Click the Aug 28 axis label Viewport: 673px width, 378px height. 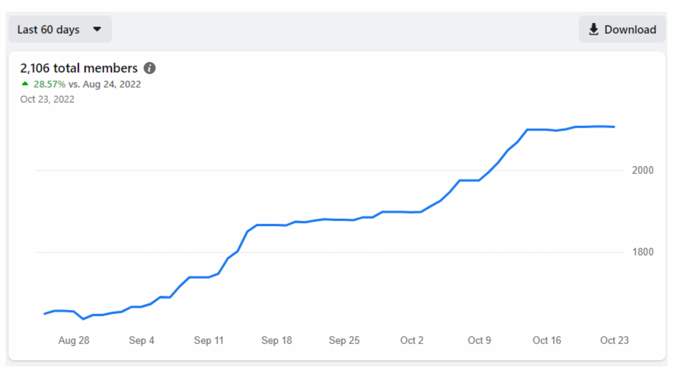point(74,340)
